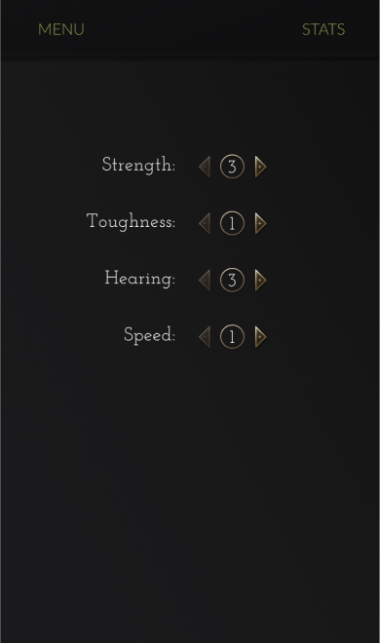Viewport: 381px width, 644px height.
Task: Increase Toughness with the right arrow
Action: tap(261, 223)
